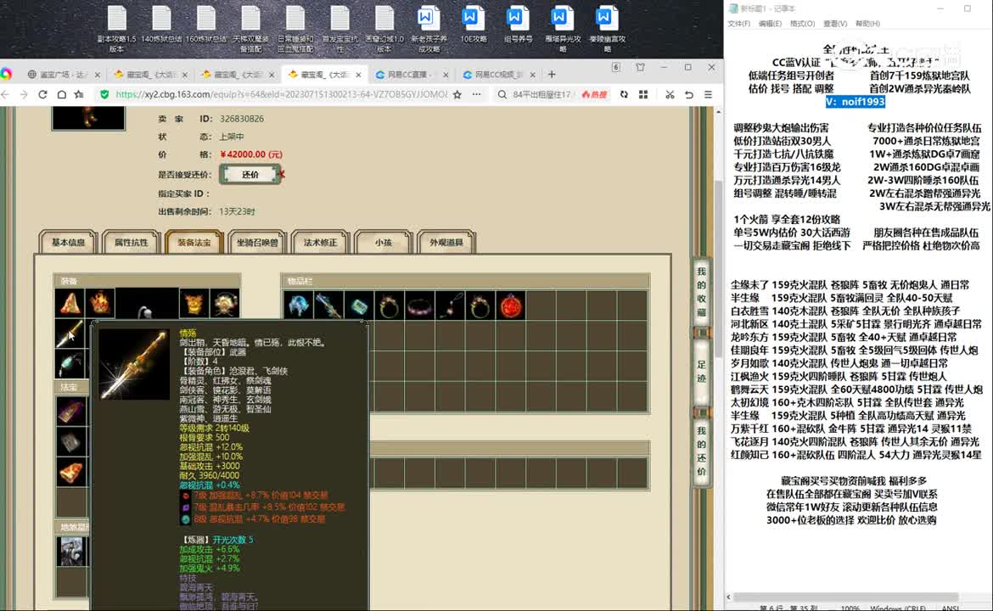
Task: Click the Notepad line starting 红颜知己
Action: [856, 455]
